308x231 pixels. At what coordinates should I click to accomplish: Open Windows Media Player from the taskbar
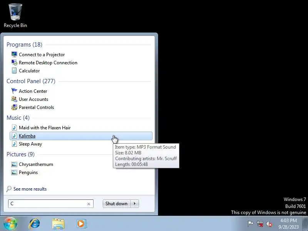[81, 224]
